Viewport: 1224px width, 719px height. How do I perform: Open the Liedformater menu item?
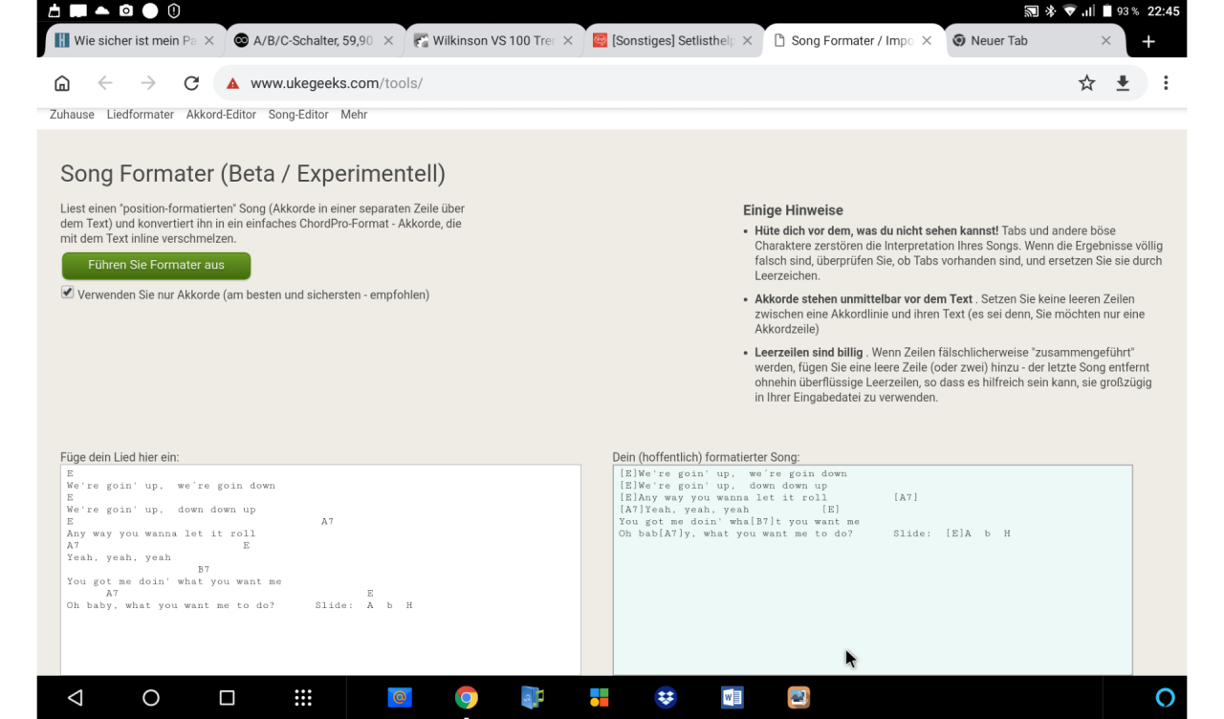coord(141,115)
